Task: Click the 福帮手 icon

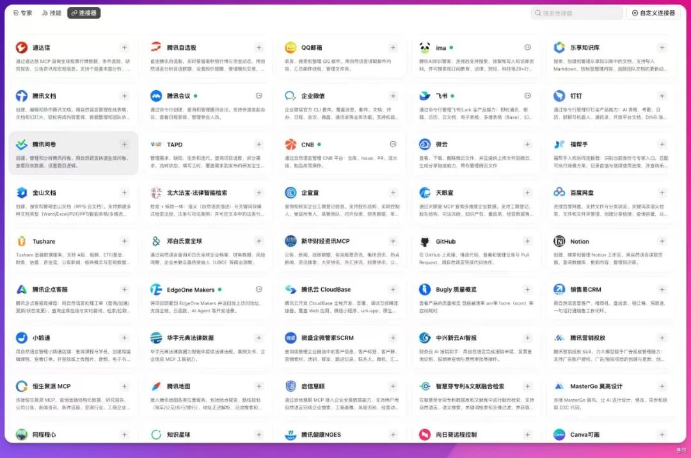Action: pos(559,144)
